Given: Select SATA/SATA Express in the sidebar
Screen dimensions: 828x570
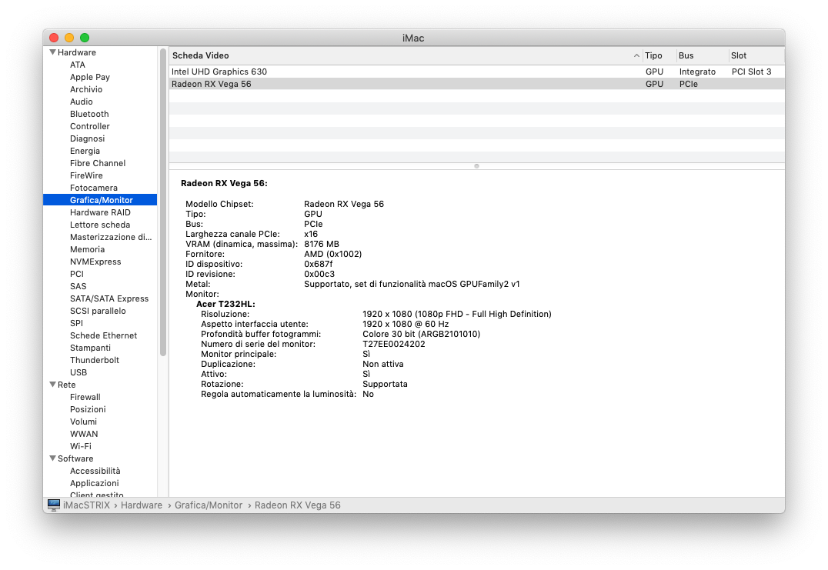Looking at the screenshot, I should pos(109,298).
